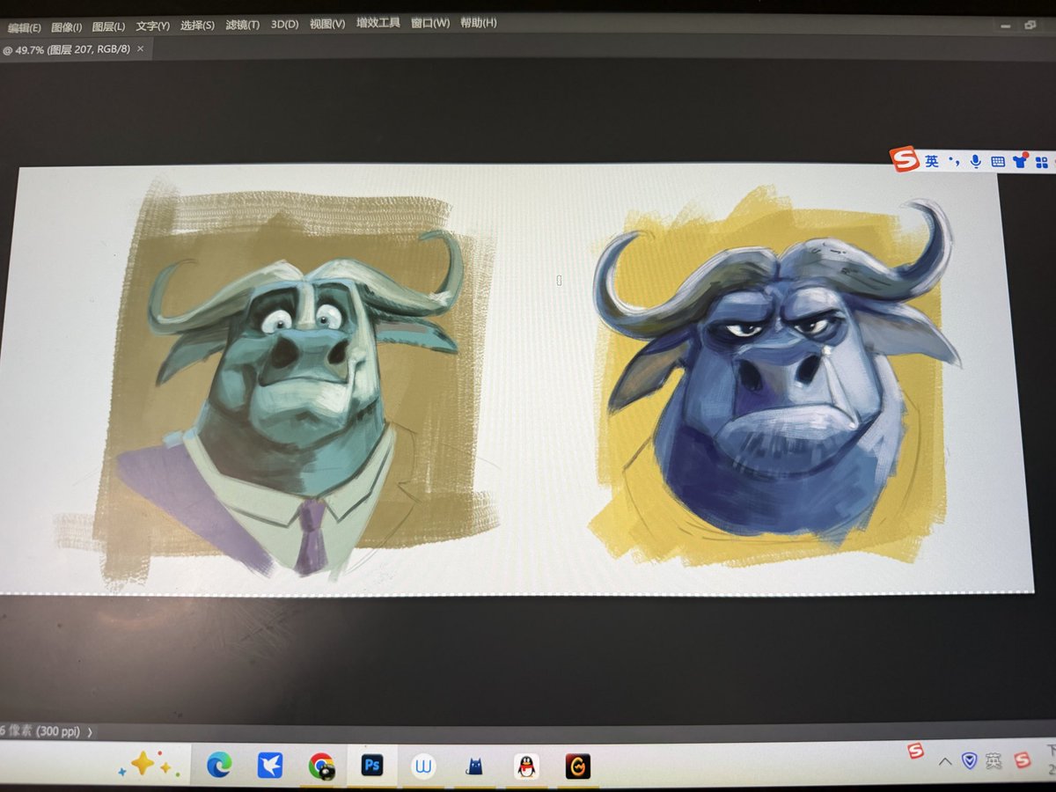The image size is (1056, 792).
Task: Start voice input via Sogou microphone icon
Action: (975, 161)
